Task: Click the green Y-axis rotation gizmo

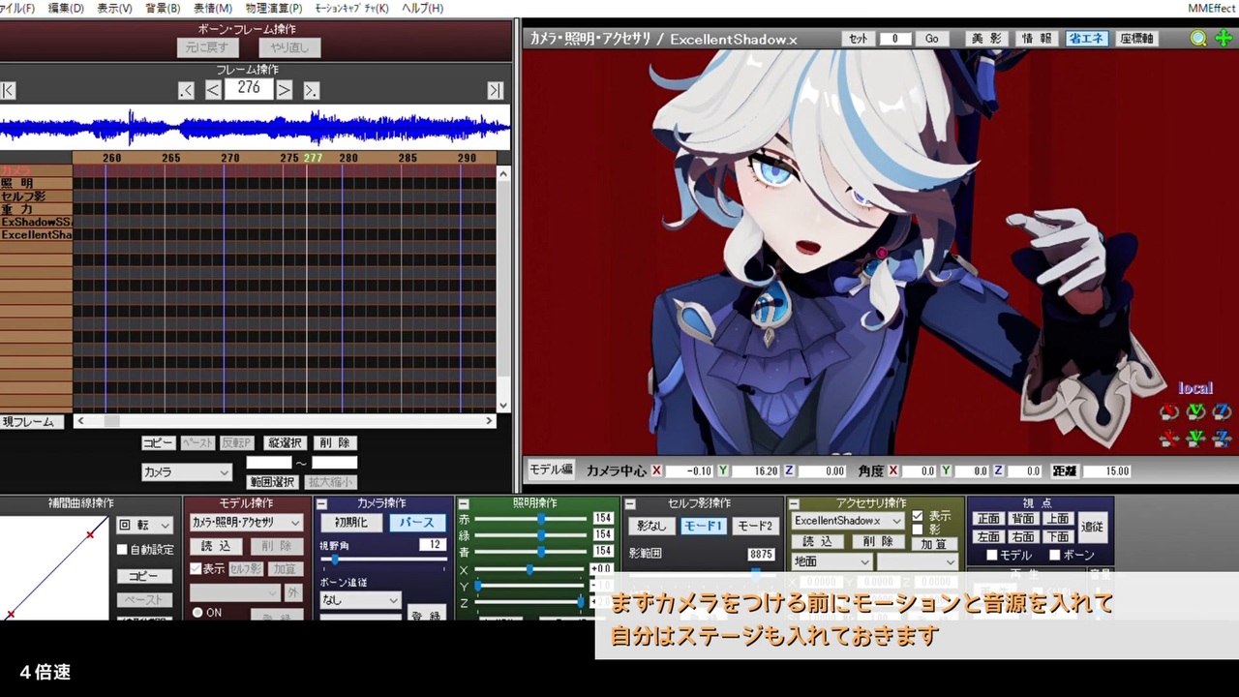Action: point(1196,412)
